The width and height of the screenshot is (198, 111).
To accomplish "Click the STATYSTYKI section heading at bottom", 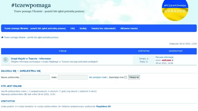I will [8, 101].
